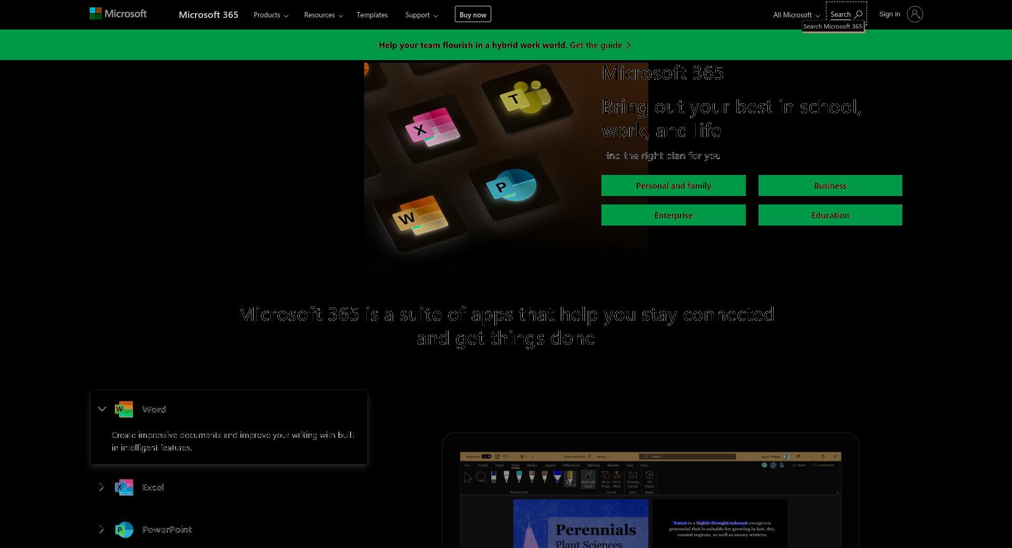Click the arrow after Get the guide
Screen dimensions: 1012x548
[628, 45]
